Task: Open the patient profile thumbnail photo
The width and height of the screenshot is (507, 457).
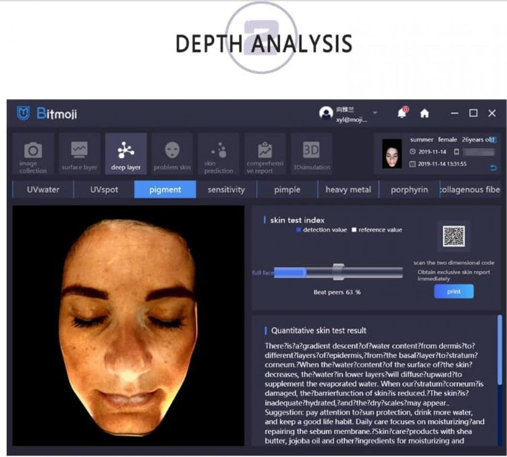Action: click(392, 154)
